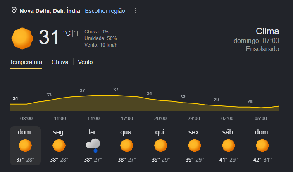This screenshot has height=172, width=293.
Task: Select the highlighted dom. forecast card
Action: pos(25,146)
